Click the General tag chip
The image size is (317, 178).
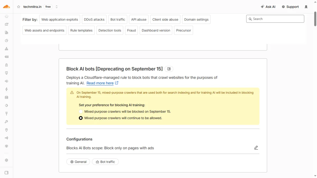pos(78,162)
